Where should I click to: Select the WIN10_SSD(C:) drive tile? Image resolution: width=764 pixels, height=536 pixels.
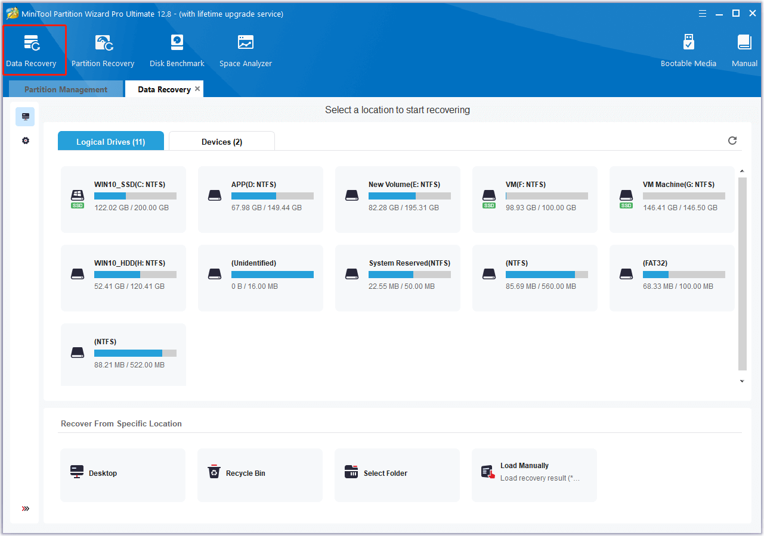point(122,199)
